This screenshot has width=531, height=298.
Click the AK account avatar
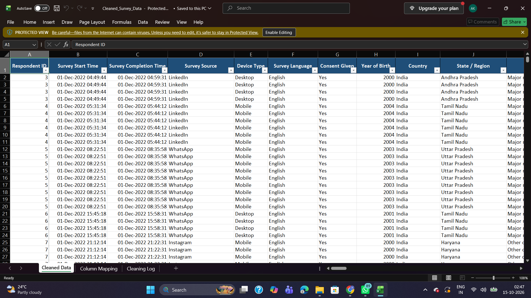tap(473, 8)
